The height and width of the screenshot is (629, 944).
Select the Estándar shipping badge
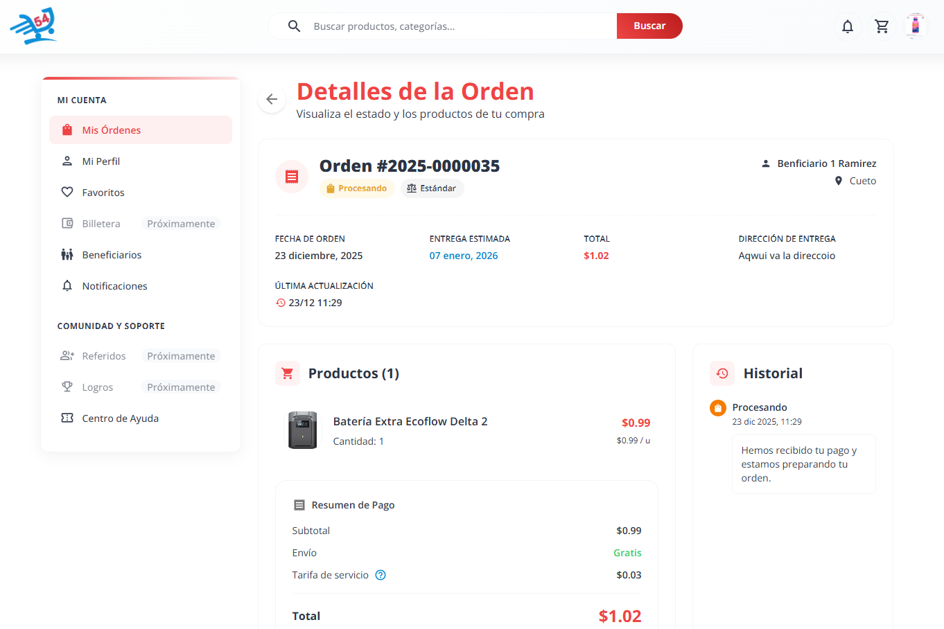tap(432, 188)
